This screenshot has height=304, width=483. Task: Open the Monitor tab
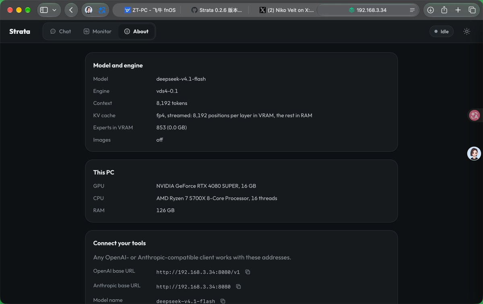click(x=97, y=31)
